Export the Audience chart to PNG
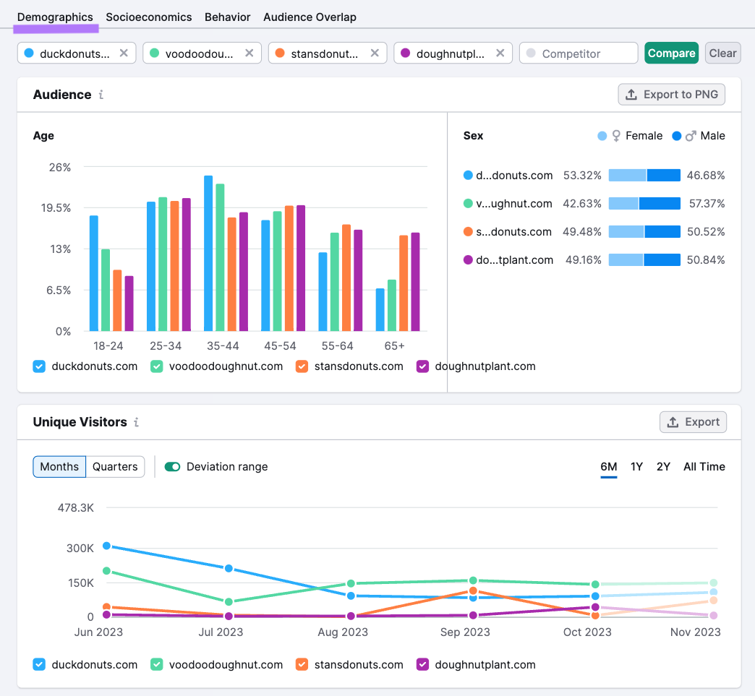 coord(671,94)
